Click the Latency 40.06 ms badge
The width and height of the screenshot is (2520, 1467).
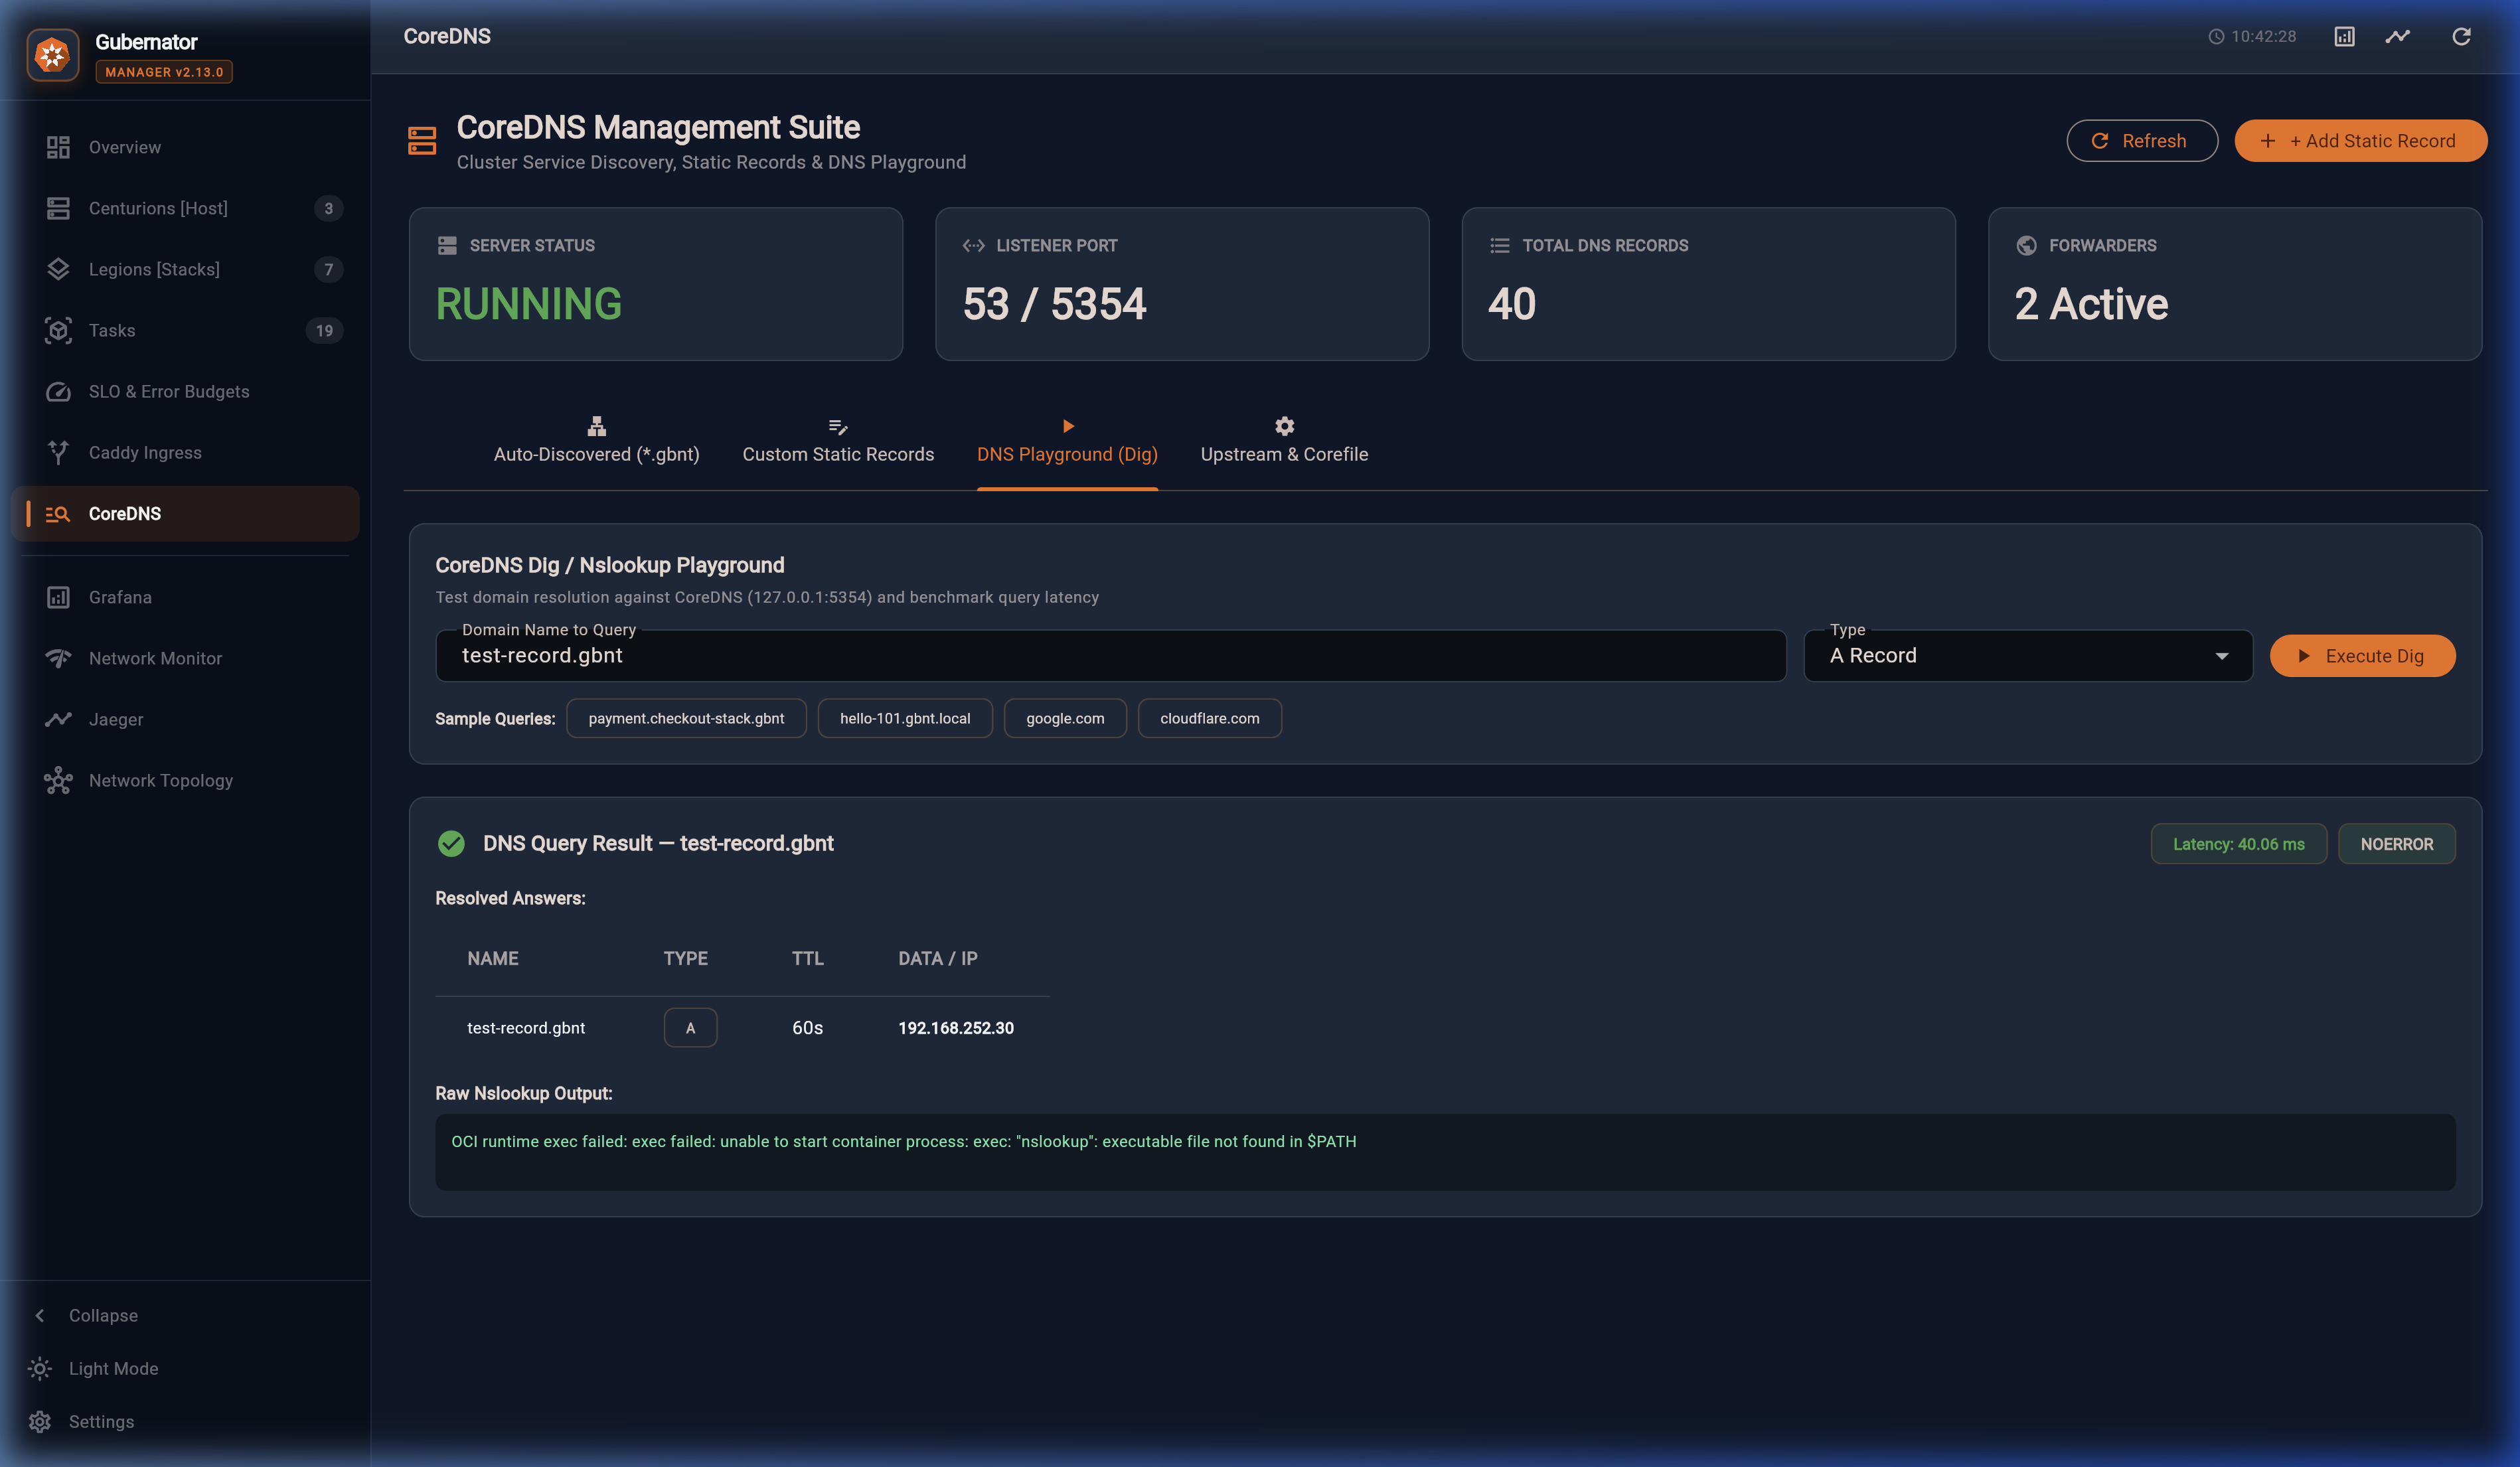(2238, 844)
